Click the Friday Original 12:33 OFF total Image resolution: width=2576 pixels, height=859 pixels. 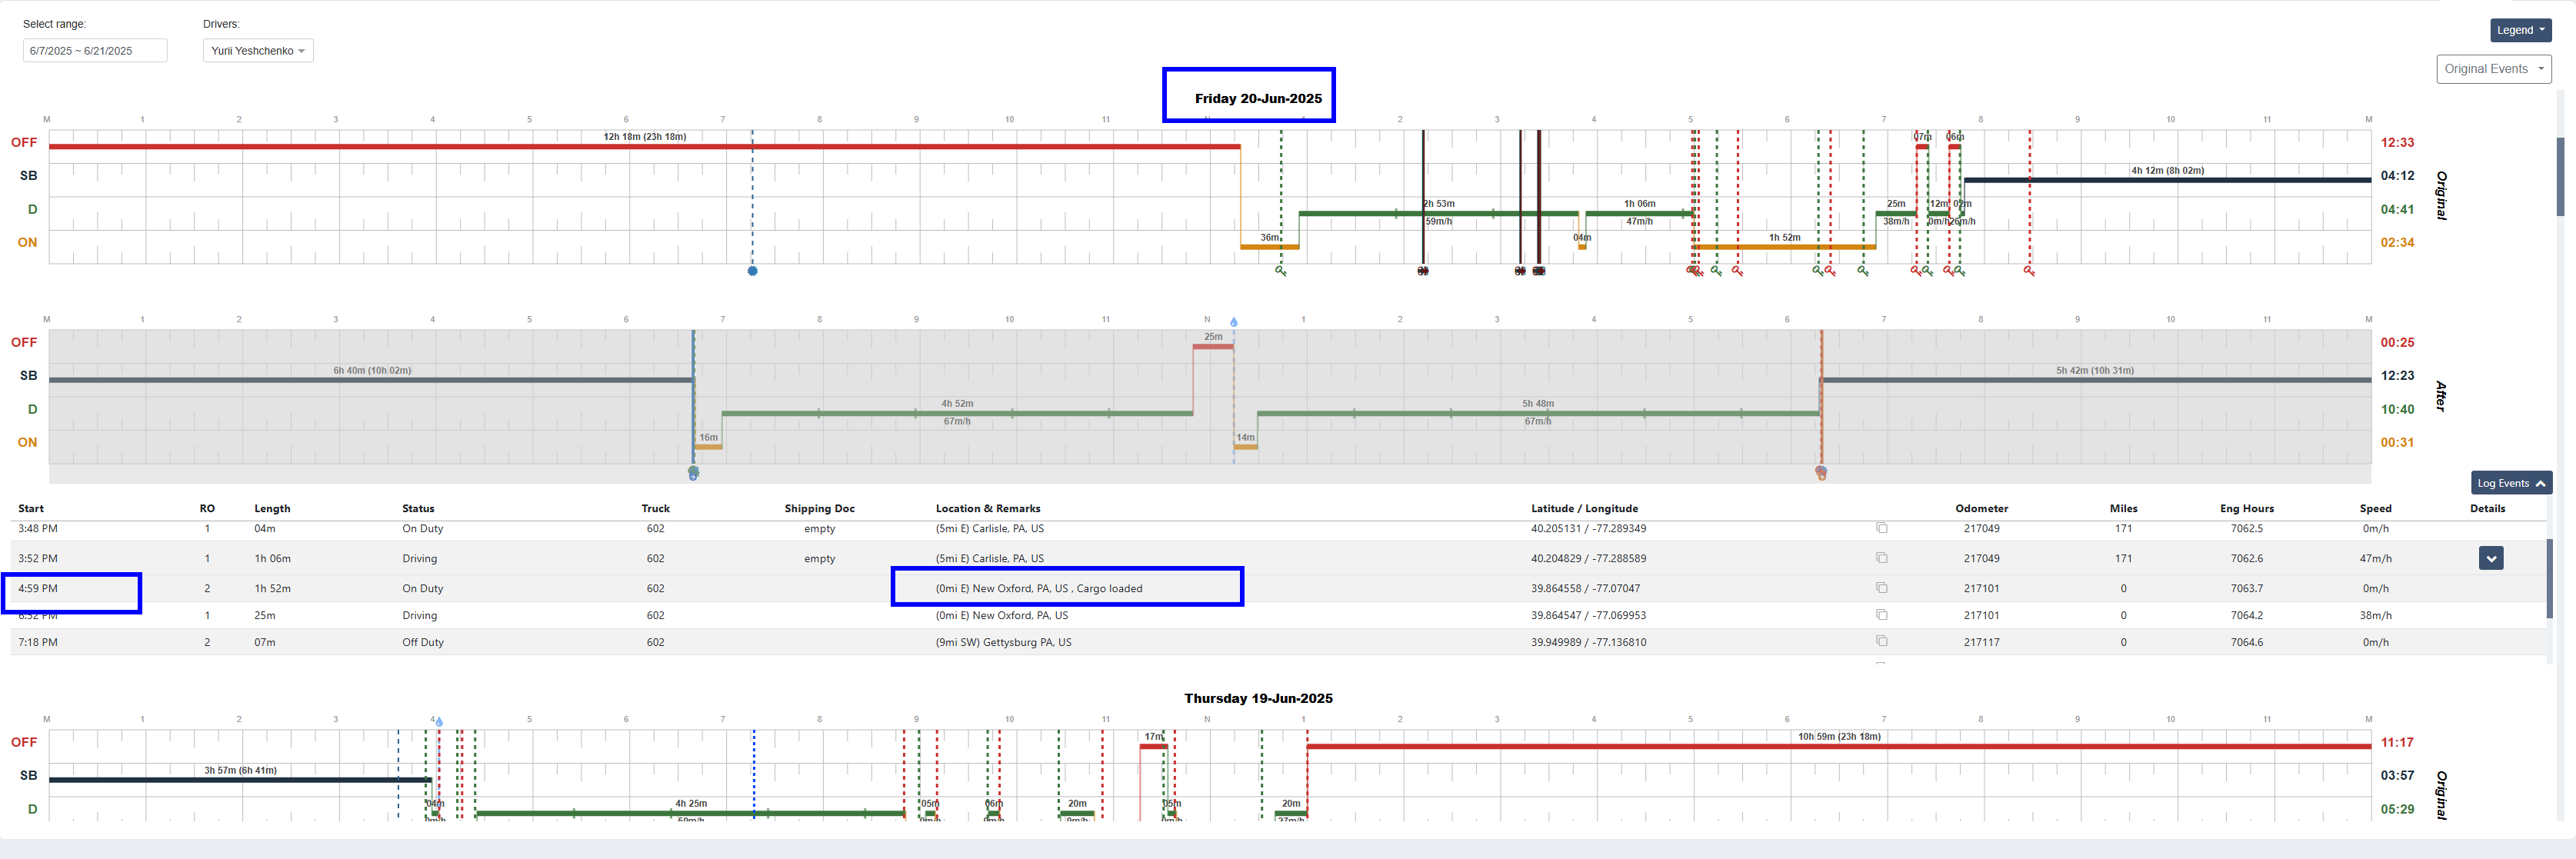pos(2397,142)
